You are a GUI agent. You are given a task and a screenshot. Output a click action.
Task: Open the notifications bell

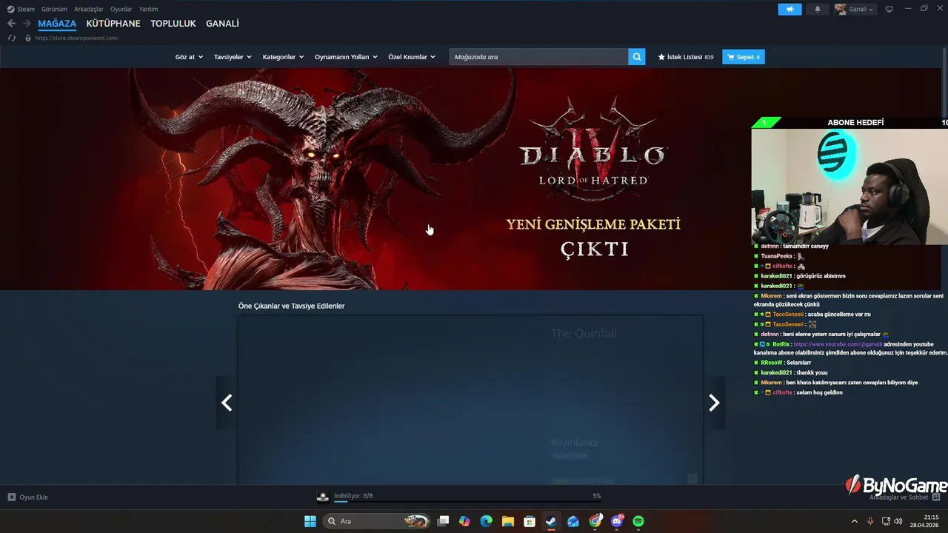pyautogui.click(x=818, y=9)
